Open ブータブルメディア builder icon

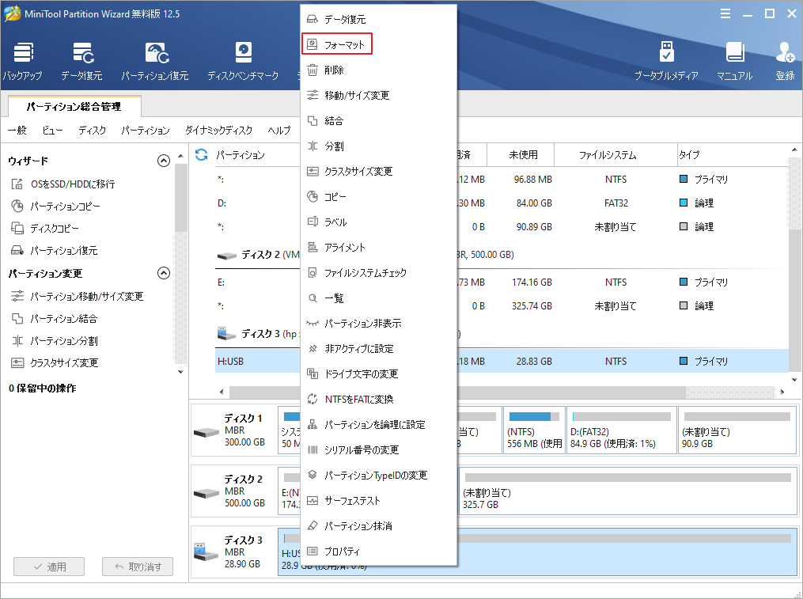coord(666,62)
